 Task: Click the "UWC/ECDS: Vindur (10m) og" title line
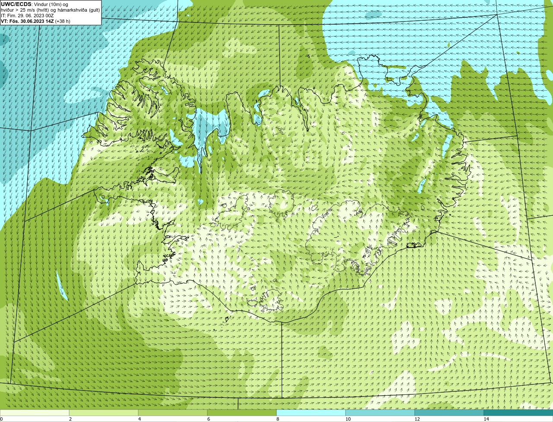click(35, 4)
